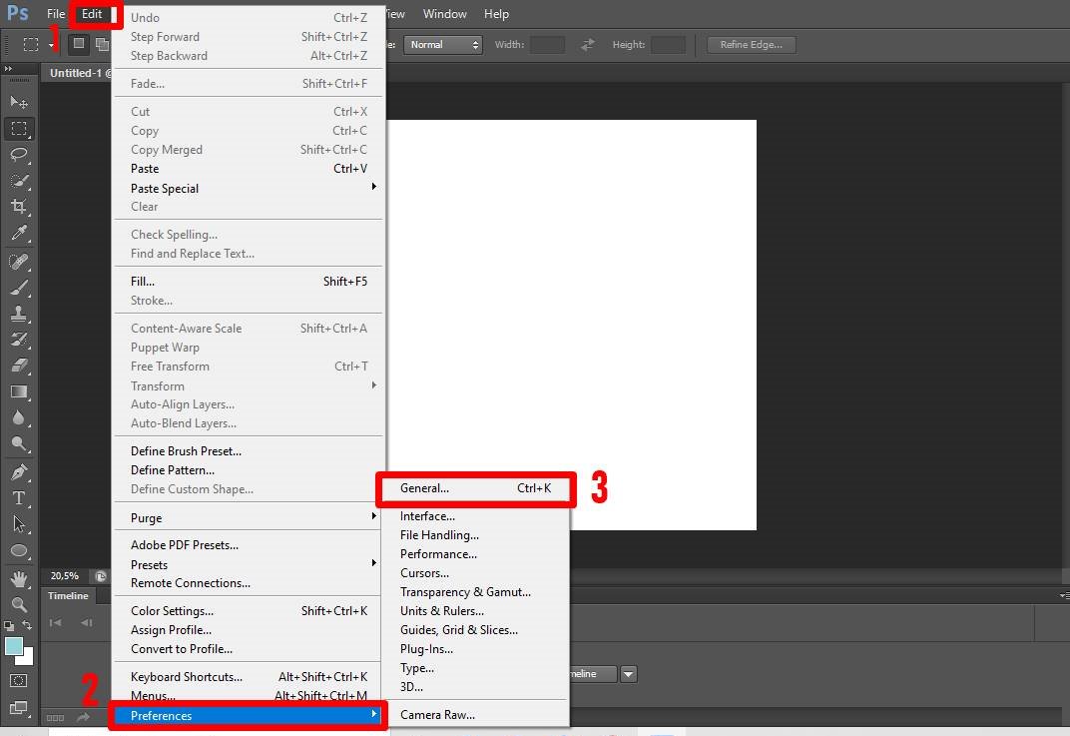Go to first frame in Timeline

55,623
